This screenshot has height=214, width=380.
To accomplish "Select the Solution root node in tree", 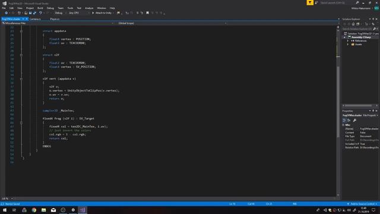I will coord(361,34).
